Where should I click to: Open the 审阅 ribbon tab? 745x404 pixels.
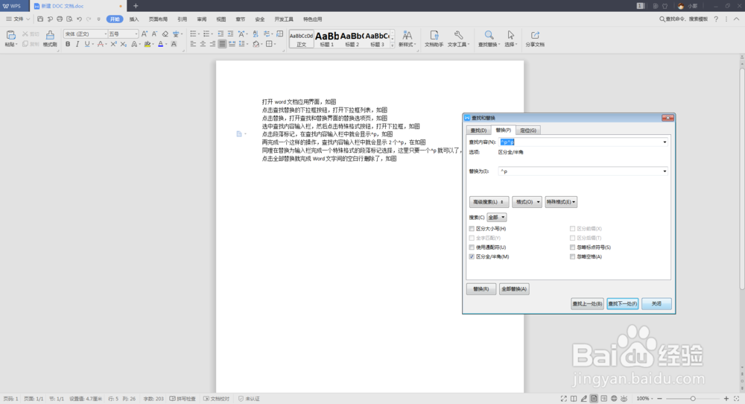[201, 19]
